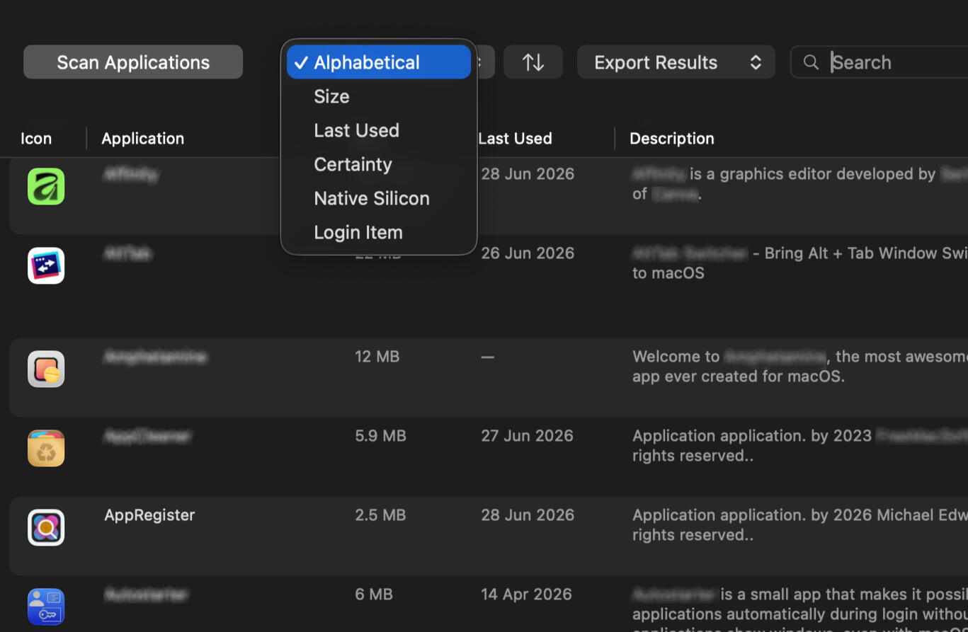This screenshot has height=632, width=968.
Task: Click the Export Results stepper chevrons
Action: (x=756, y=62)
